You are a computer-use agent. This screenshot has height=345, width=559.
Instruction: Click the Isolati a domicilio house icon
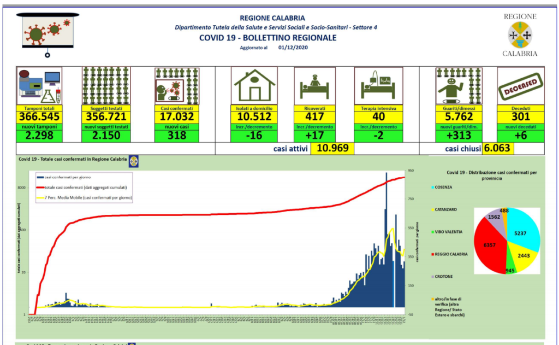click(x=253, y=85)
